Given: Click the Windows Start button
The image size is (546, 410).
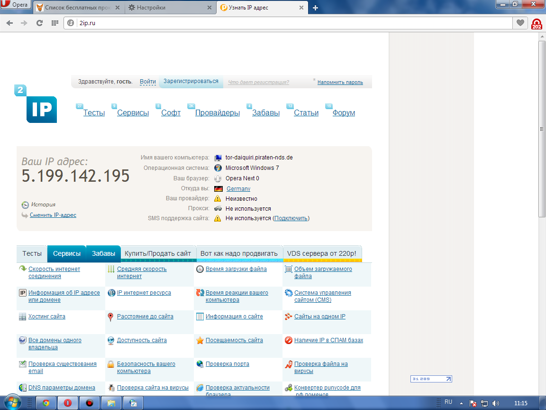Looking at the screenshot, I should pos(12,403).
